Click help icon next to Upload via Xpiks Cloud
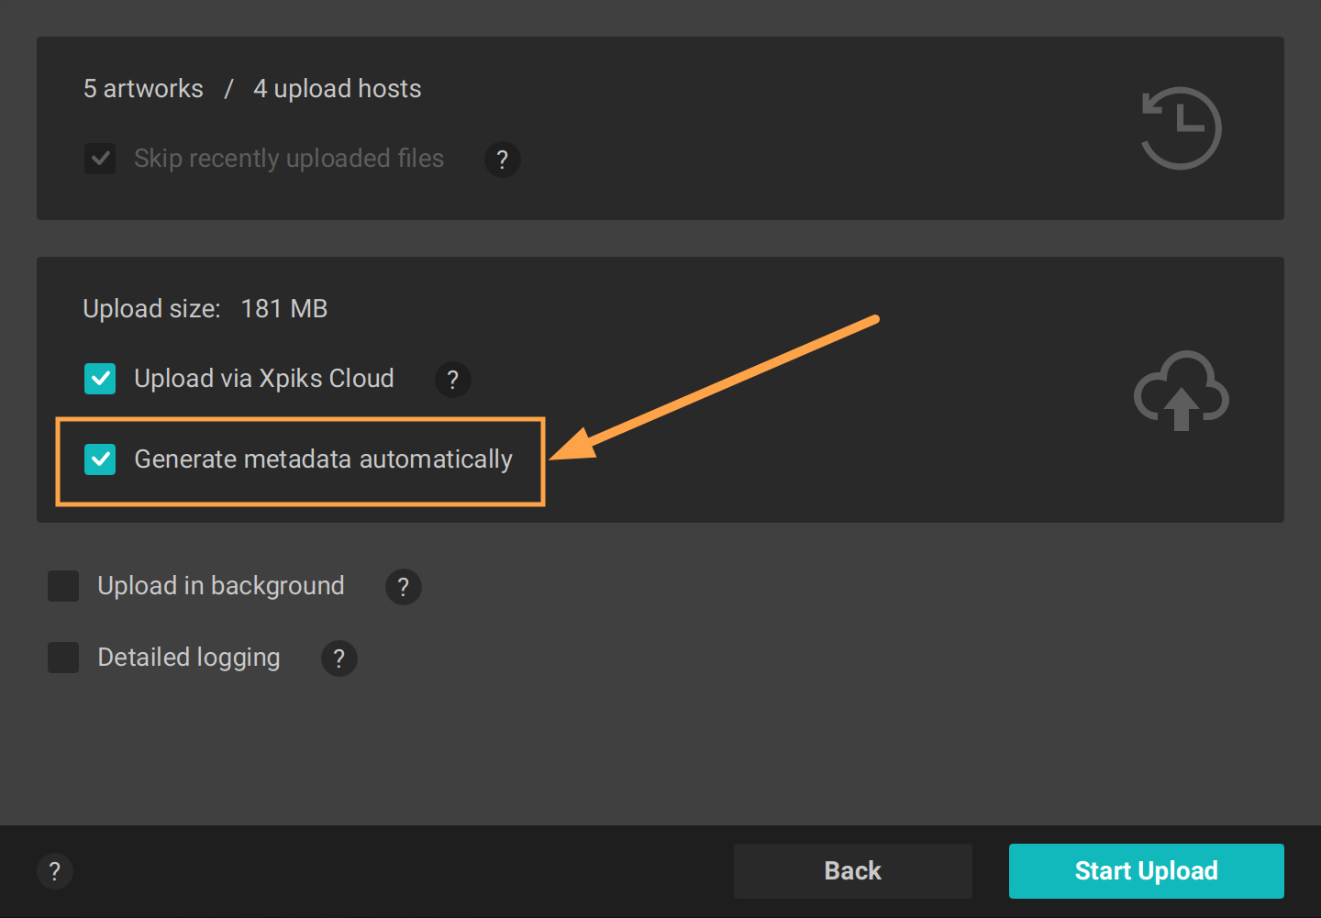Screen dimensions: 1321x918 [453, 379]
